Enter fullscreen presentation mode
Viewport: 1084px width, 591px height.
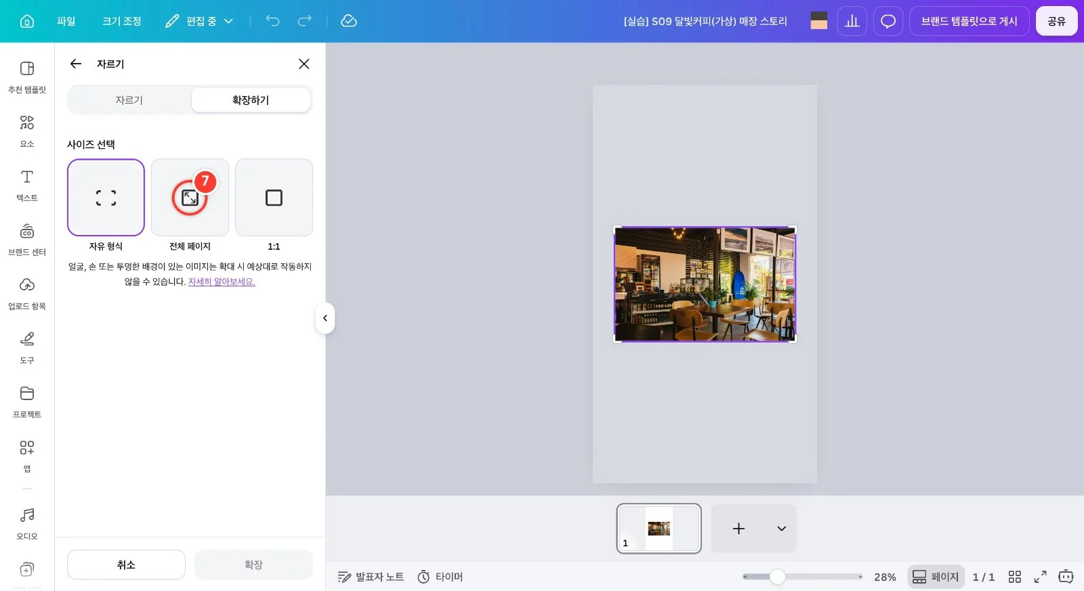tap(1040, 577)
